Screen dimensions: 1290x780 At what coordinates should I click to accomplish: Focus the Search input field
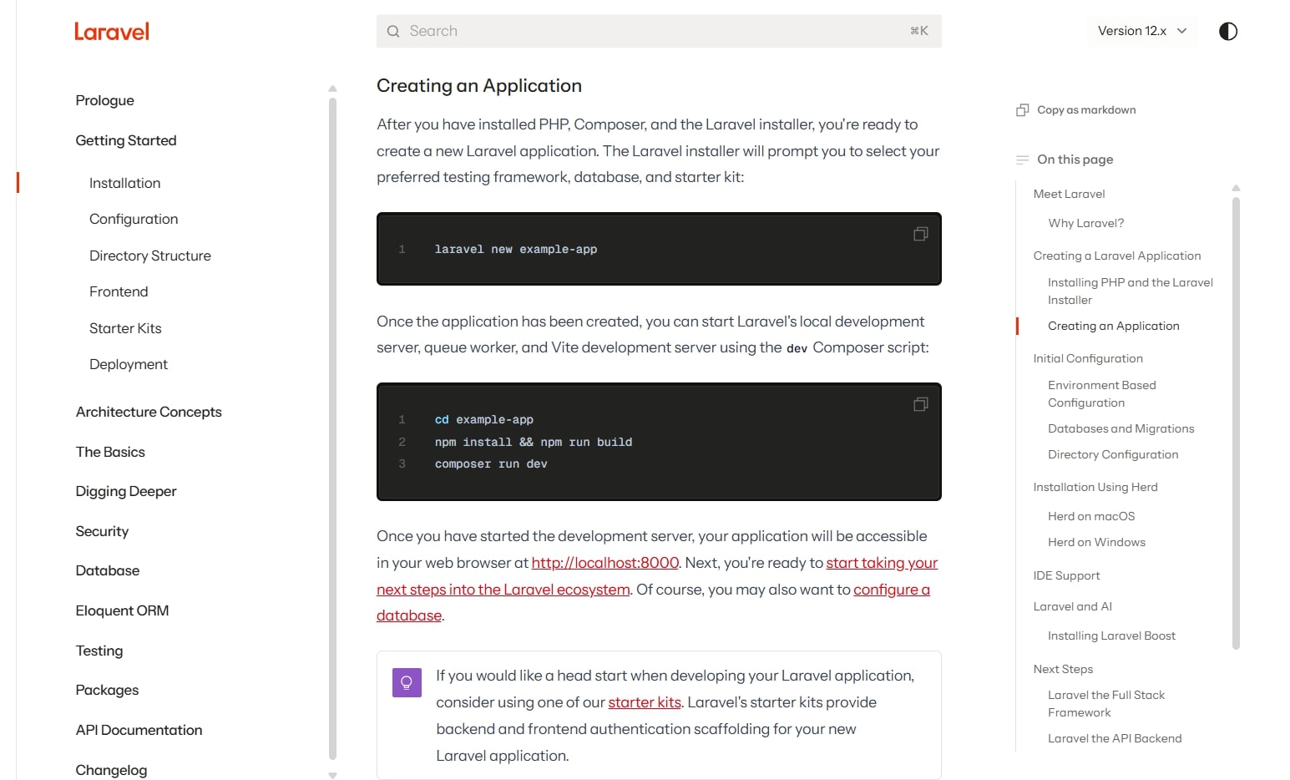(651, 31)
